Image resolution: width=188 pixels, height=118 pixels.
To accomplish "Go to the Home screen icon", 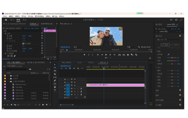I will 6,20.
